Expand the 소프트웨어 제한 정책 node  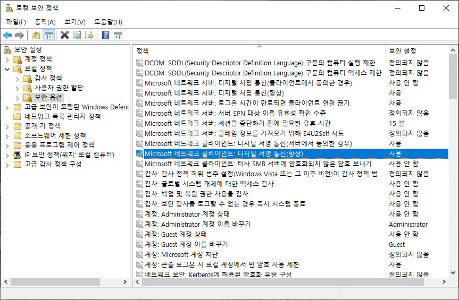point(7,136)
